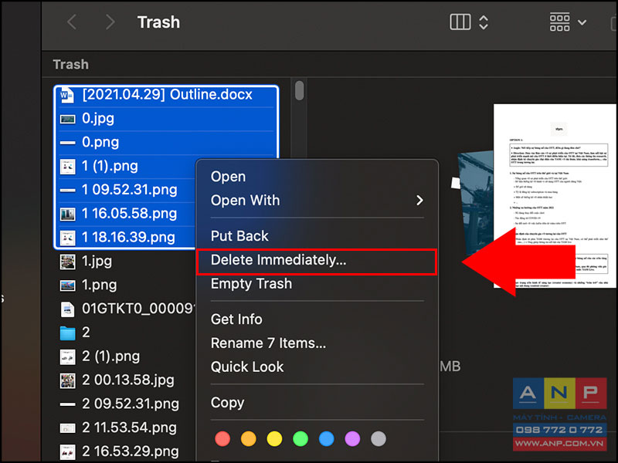Image resolution: width=618 pixels, height=463 pixels.
Task: Apply the red tag color
Action: tap(222, 439)
